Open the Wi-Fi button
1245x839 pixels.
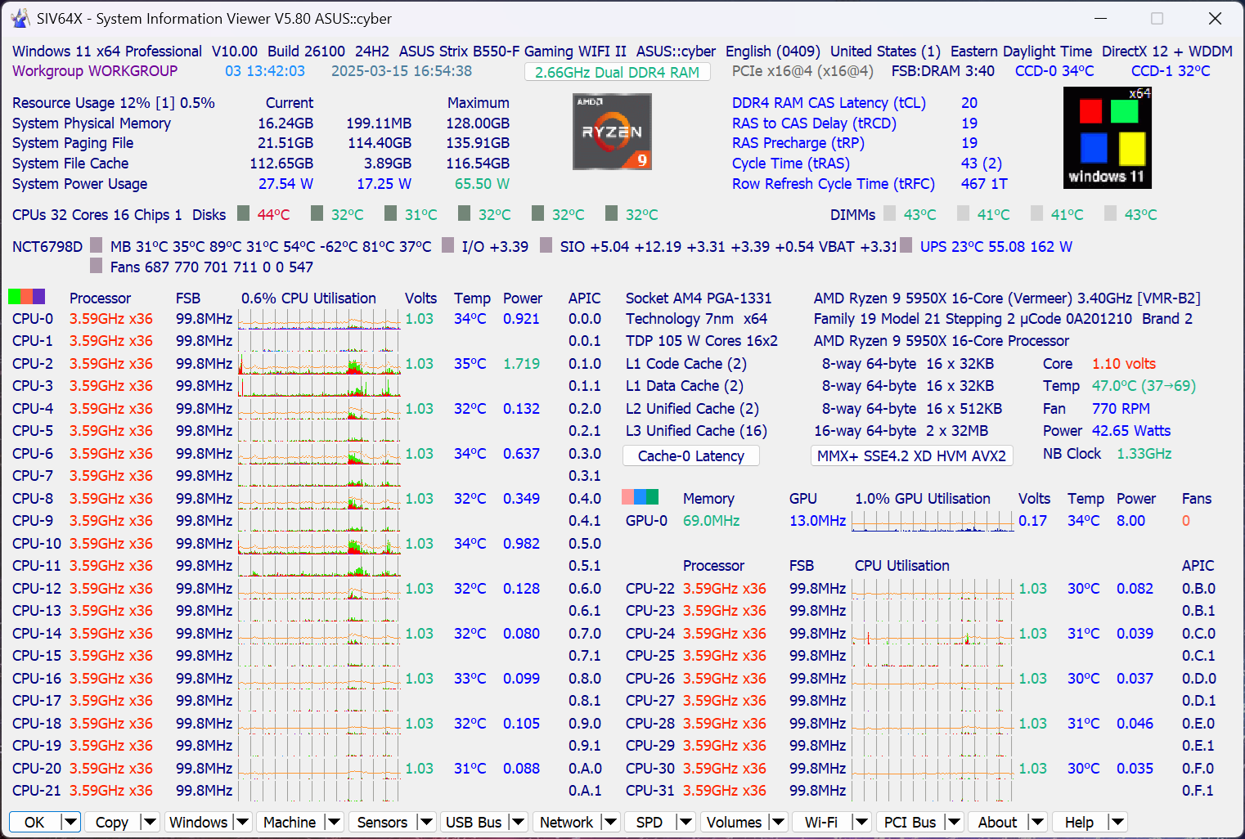click(821, 822)
